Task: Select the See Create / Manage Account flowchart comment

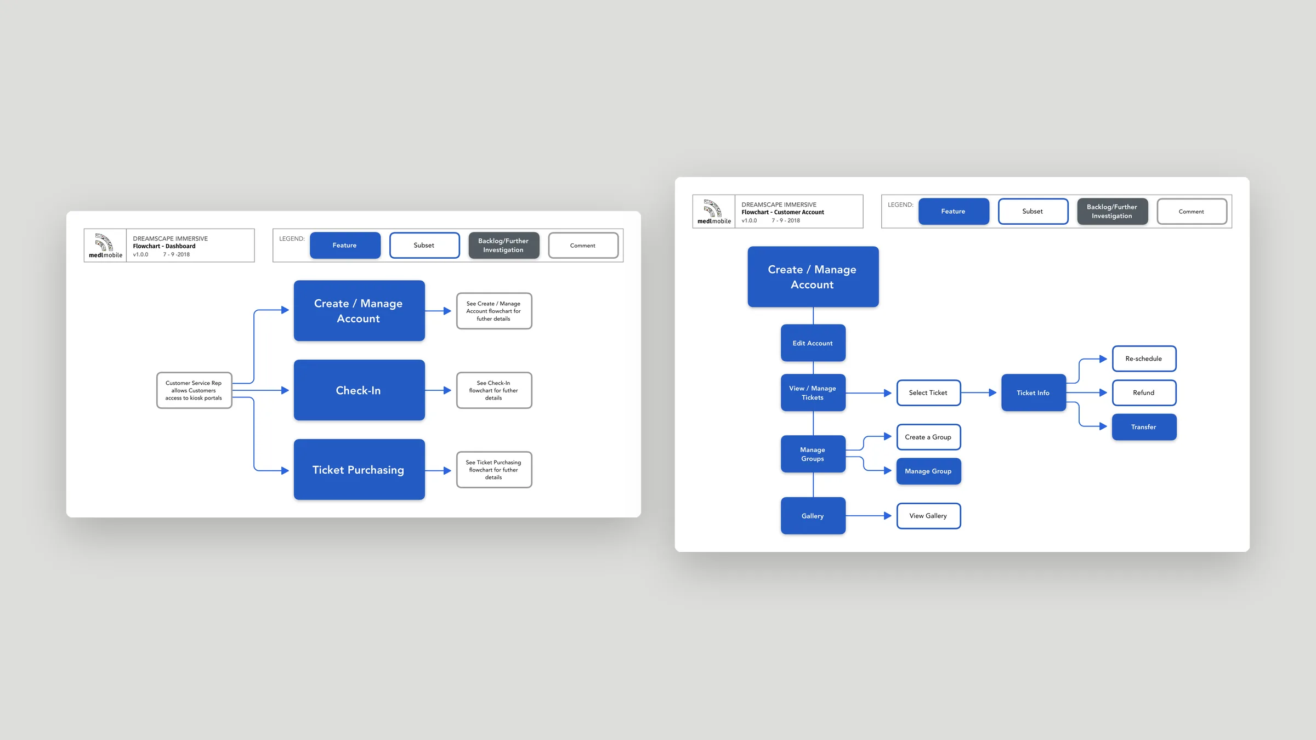Action: click(x=494, y=311)
